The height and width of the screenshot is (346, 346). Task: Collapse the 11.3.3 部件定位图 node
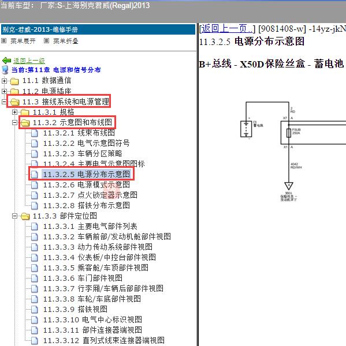[x=14, y=216]
